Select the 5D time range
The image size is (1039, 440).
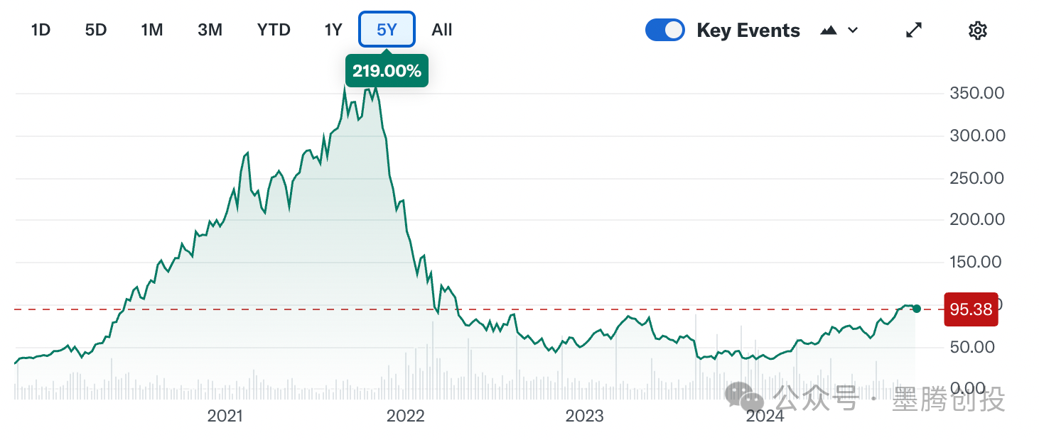tap(95, 30)
